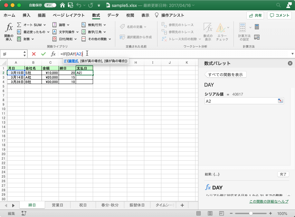The image size is (295, 217).
Task: Click the Share (共有) button
Action: click(x=255, y=15)
